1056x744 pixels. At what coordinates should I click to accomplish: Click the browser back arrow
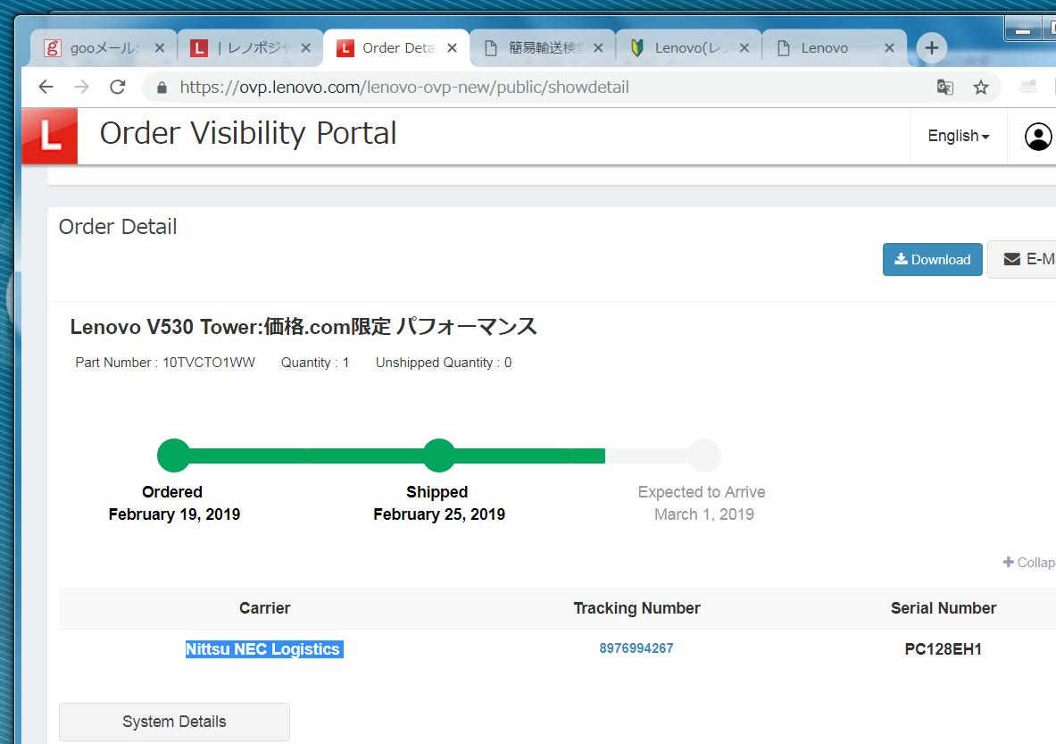tap(46, 87)
